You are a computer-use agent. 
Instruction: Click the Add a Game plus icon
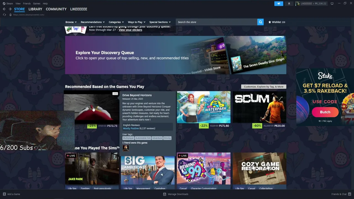point(4,194)
